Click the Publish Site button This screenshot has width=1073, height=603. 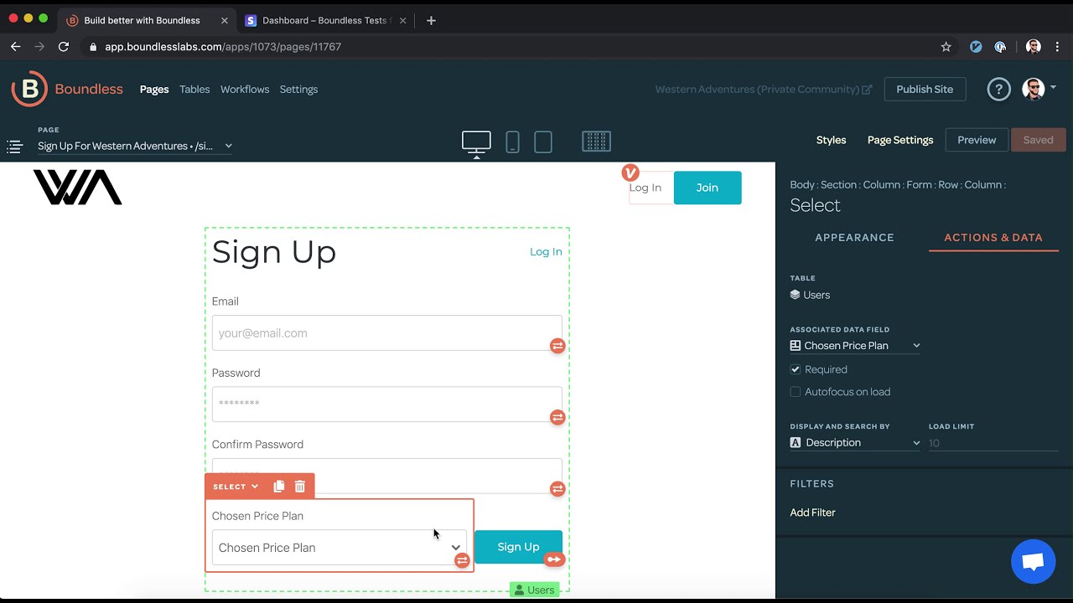click(925, 89)
